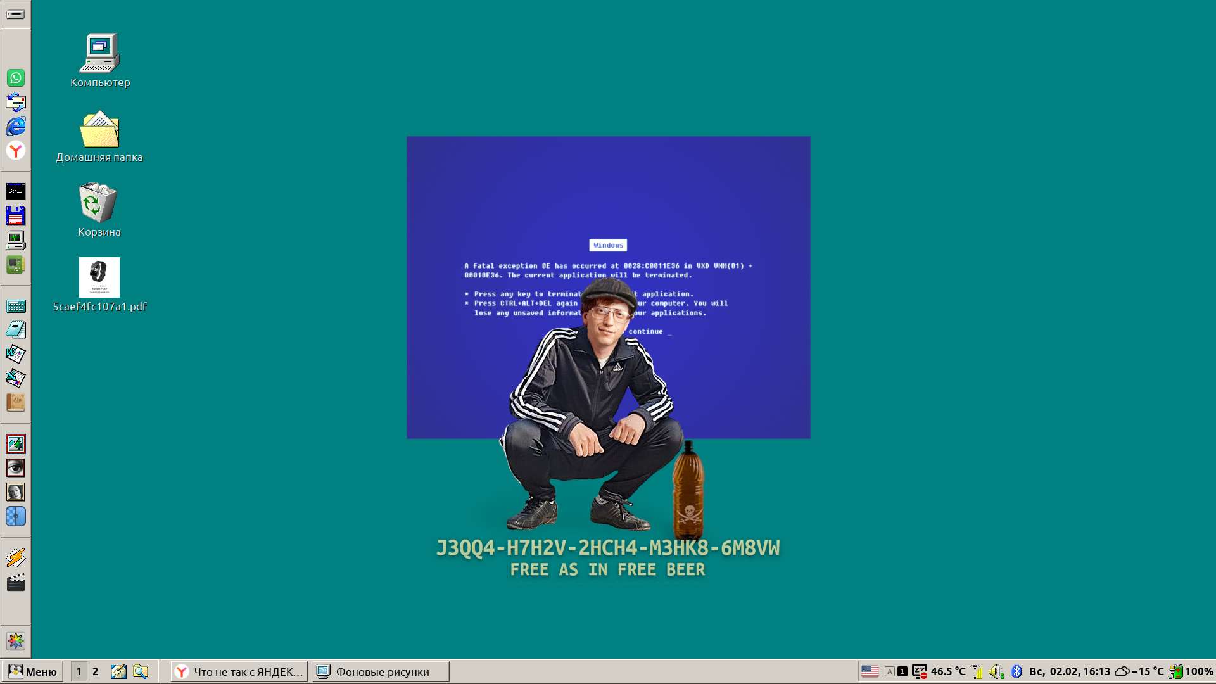1216x684 pixels.
Task: Open Домашняя папка folder on desktop
Action: pyautogui.click(x=99, y=136)
